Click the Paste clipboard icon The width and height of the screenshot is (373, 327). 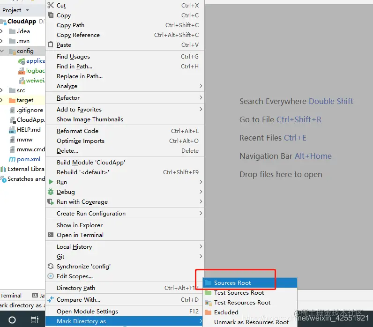click(51, 45)
